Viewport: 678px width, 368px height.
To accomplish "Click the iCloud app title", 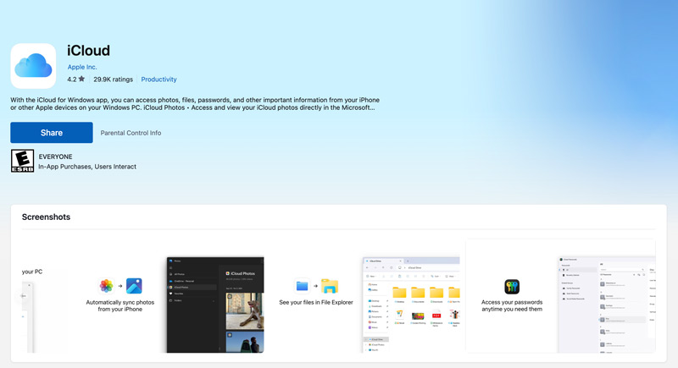I will click(x=88, y=51).
